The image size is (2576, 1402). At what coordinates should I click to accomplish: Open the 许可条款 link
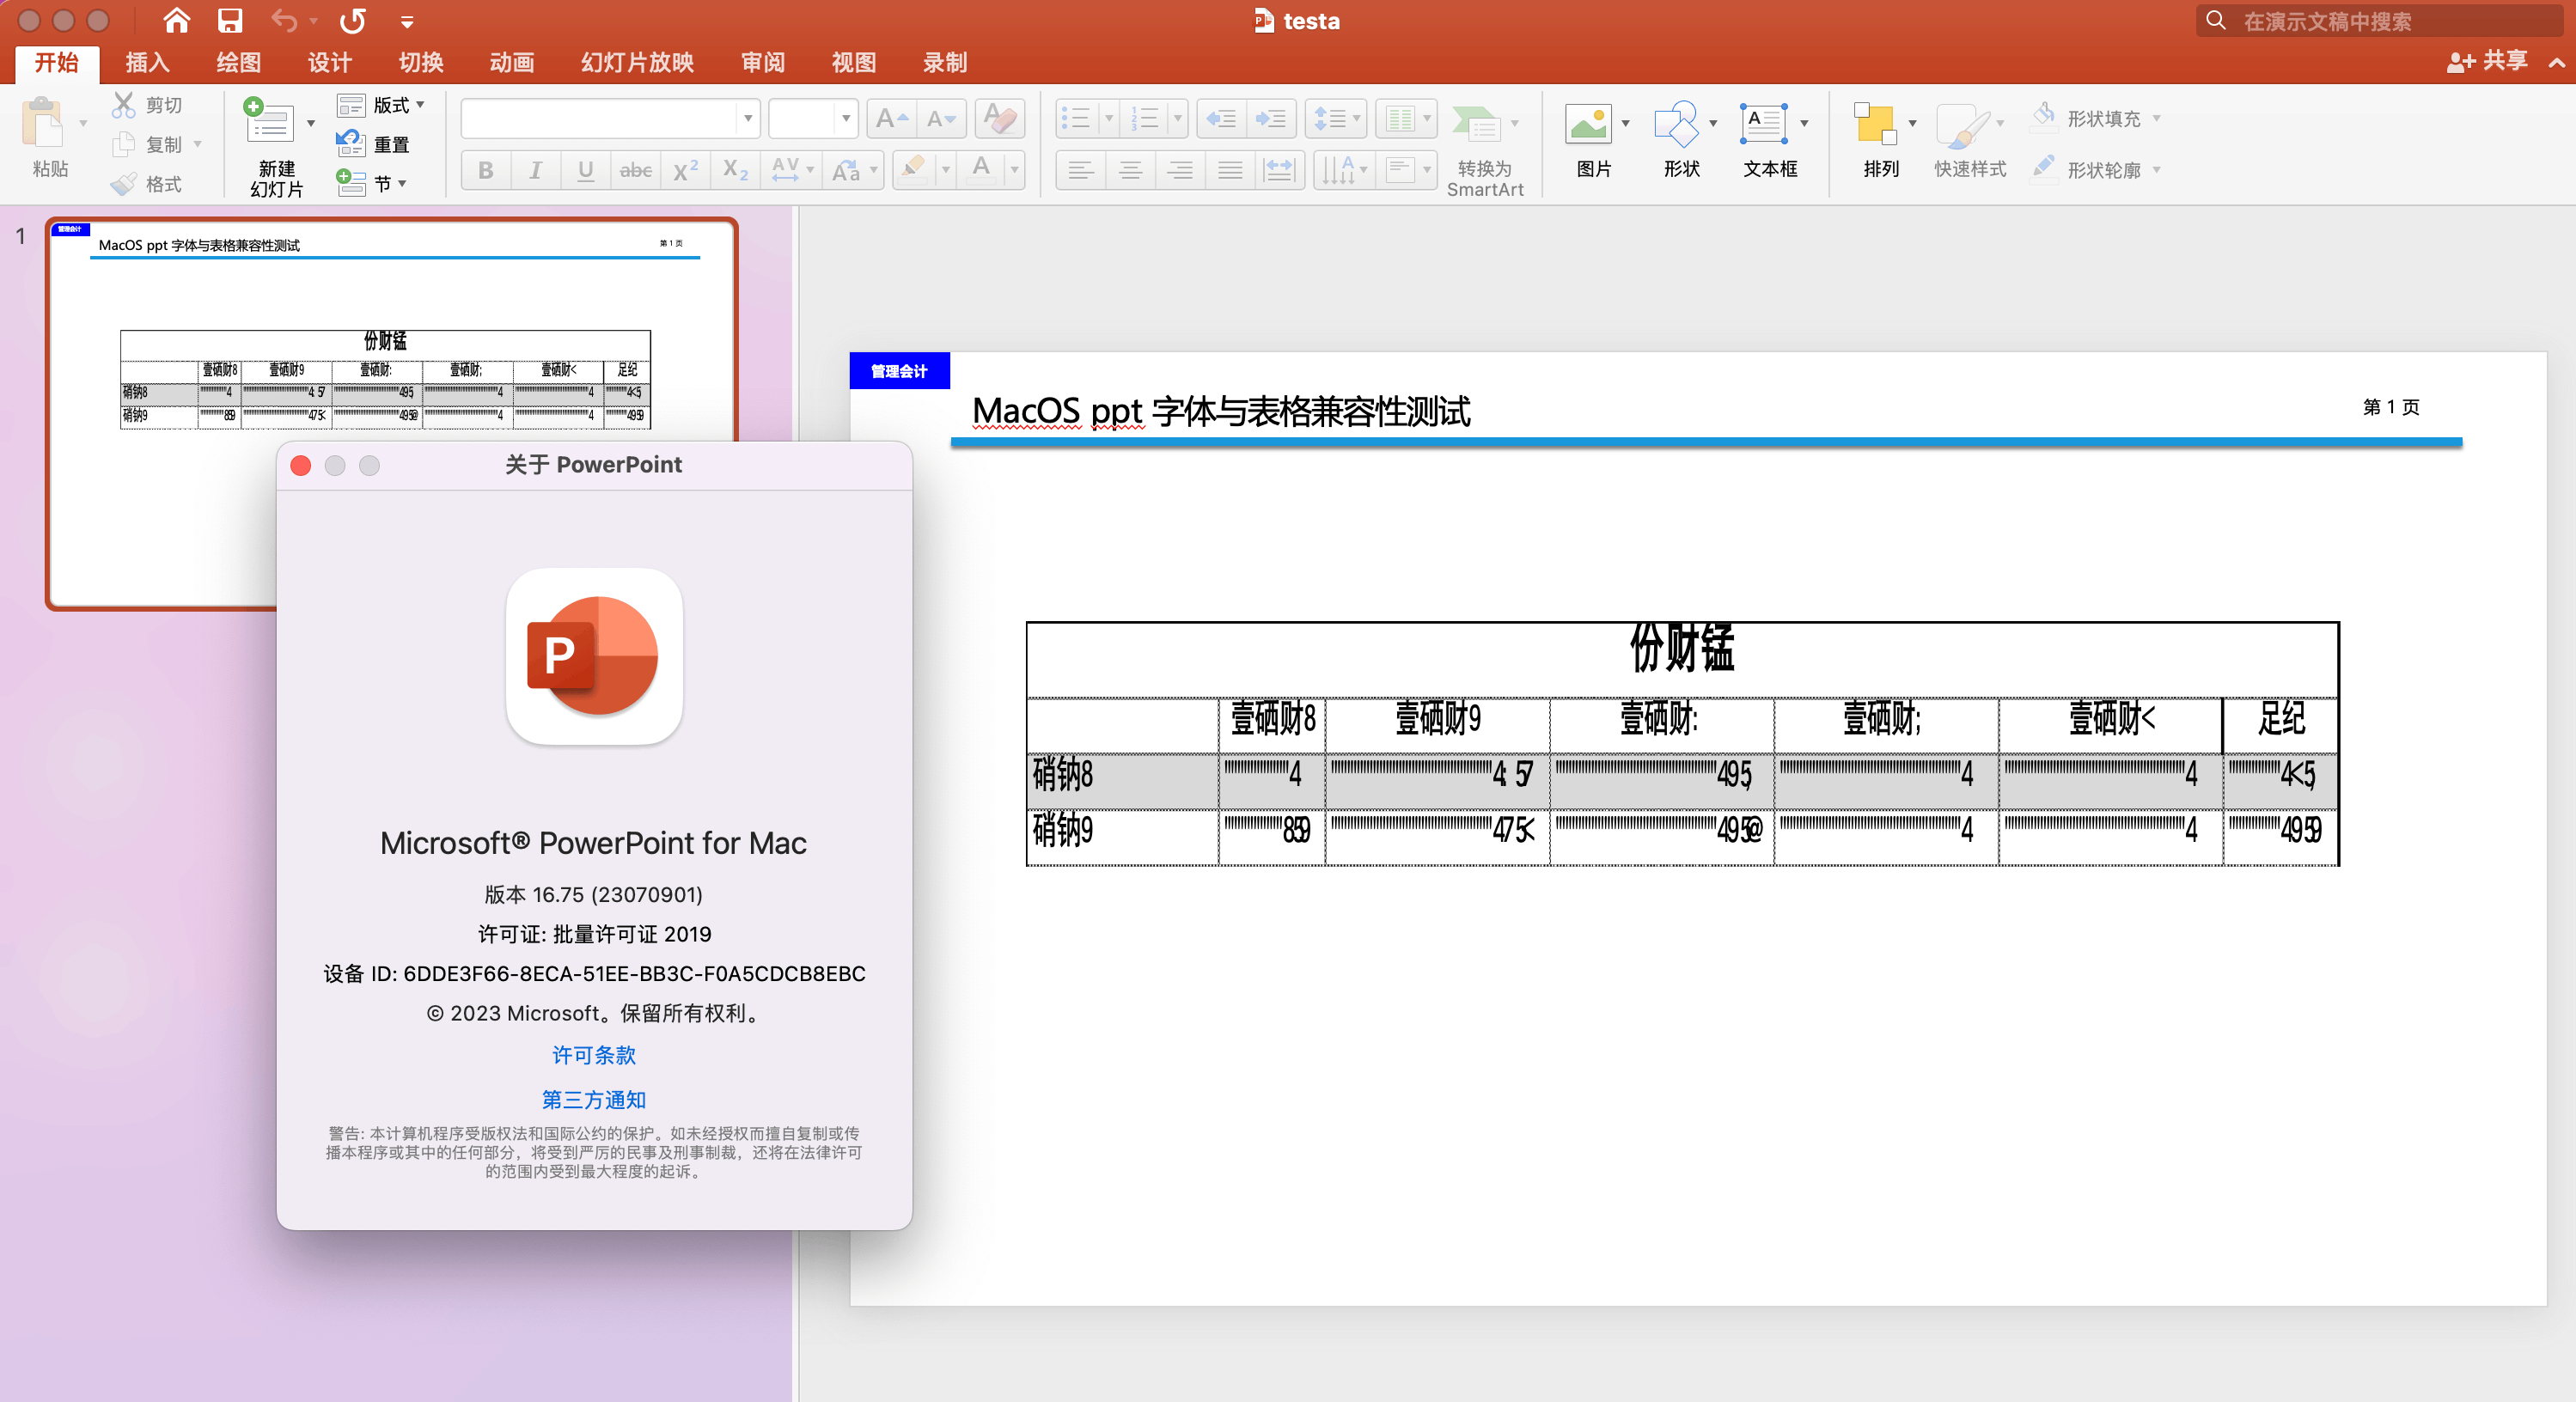coord(594,1056)
